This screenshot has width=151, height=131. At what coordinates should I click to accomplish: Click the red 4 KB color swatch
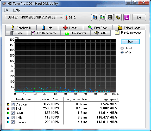coord(8,109)
